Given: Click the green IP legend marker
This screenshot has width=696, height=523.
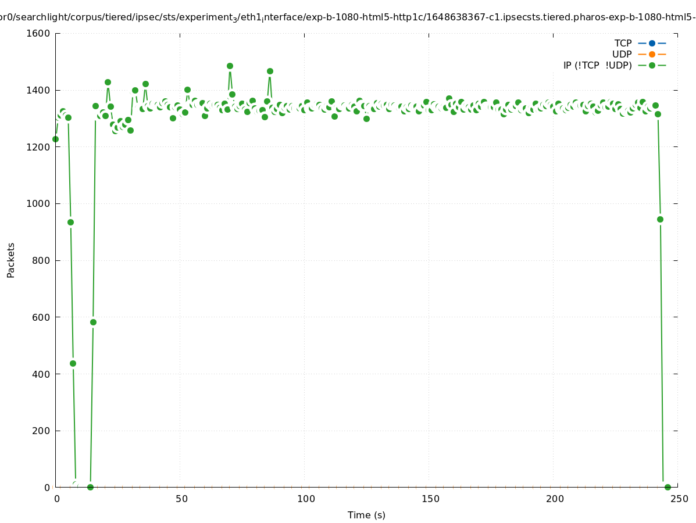Looking at the screenshot, I should point(652,65).
